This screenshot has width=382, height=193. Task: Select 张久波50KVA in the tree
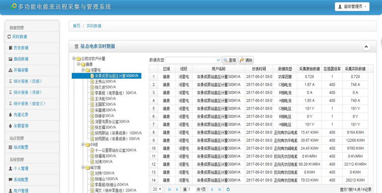105,87
